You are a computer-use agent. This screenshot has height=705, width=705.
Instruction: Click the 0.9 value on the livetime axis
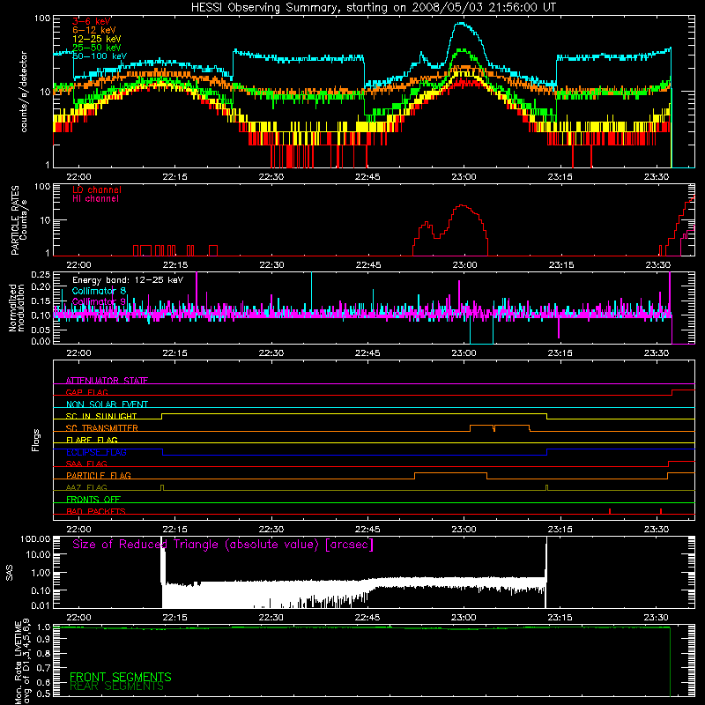[43, 640]
